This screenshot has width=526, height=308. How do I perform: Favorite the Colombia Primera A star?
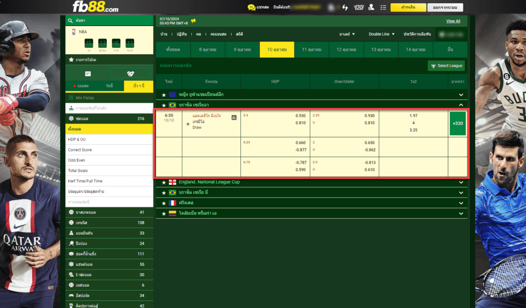(164, 214)
